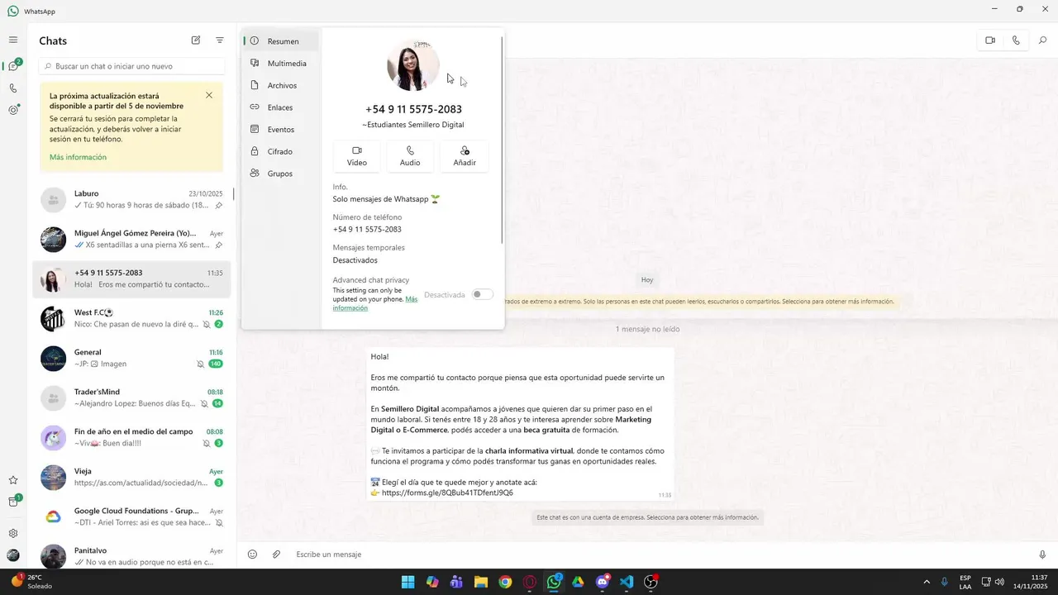Open the Miguel Ángel Gómez Pereira chat
The width and height of the screenshot is (1058, 595).
point(132,240)
